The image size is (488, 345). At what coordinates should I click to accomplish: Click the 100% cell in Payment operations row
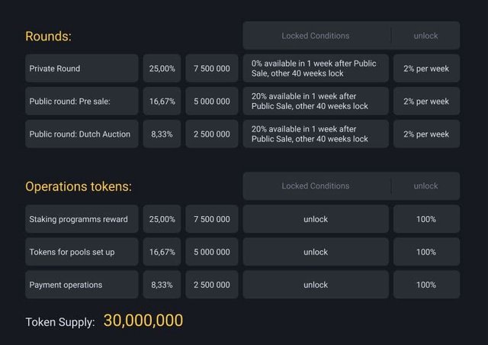pyautogui.click(x=426, y=285)
